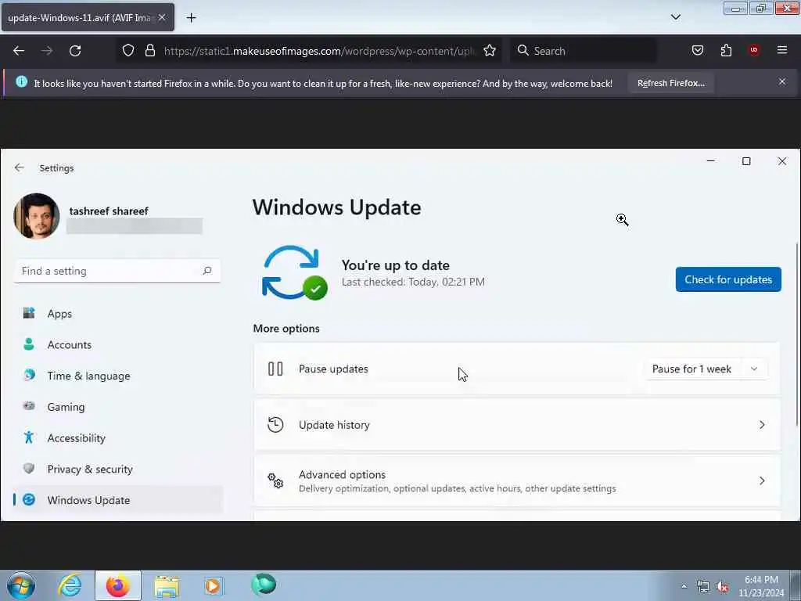The height and width of the screenshot is (601, 801).
Task: Select the update-Windows-11.avif tab
Action: pos(88,17)
